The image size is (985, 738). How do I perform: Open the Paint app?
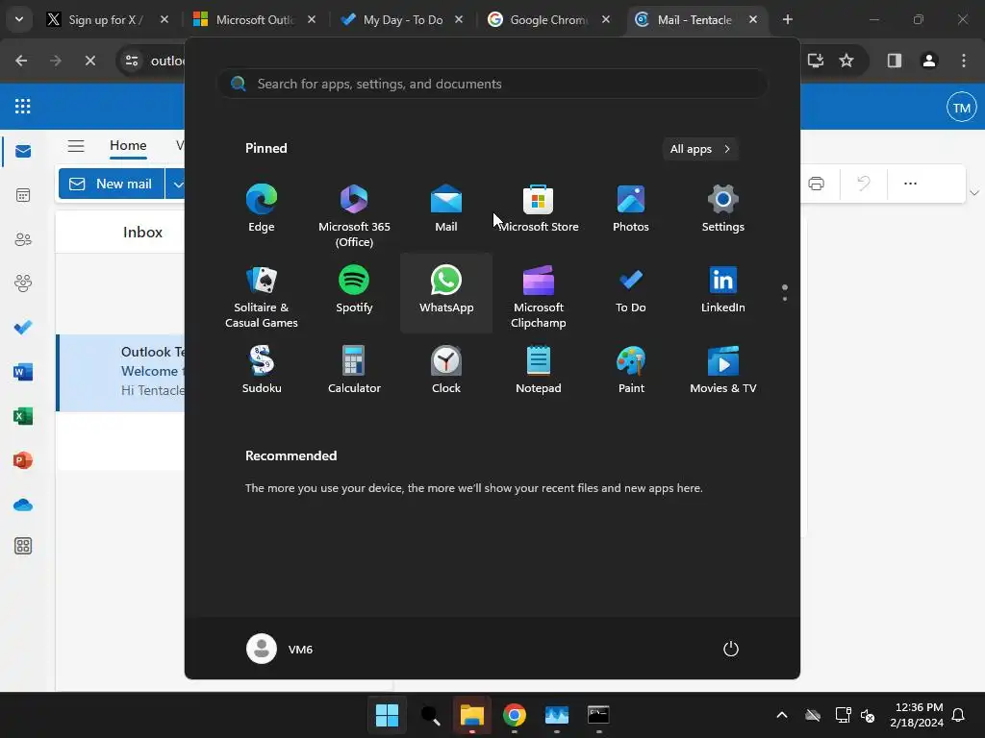[x=631, y=372]
